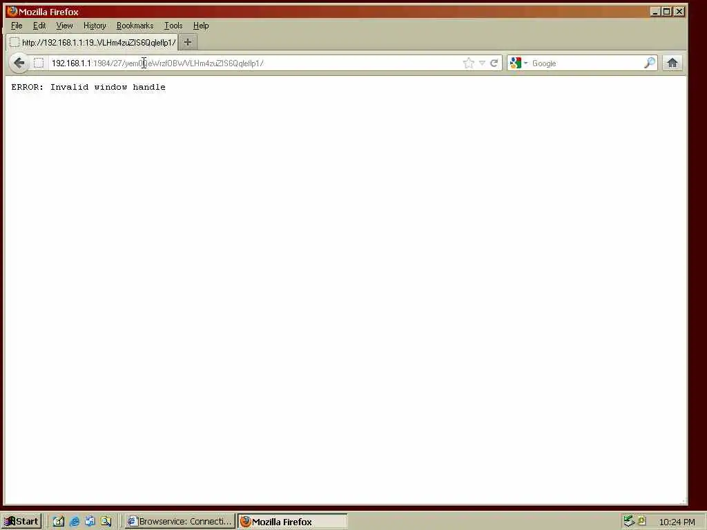
Task: Go back to previous page
Action: coord(19,63)
